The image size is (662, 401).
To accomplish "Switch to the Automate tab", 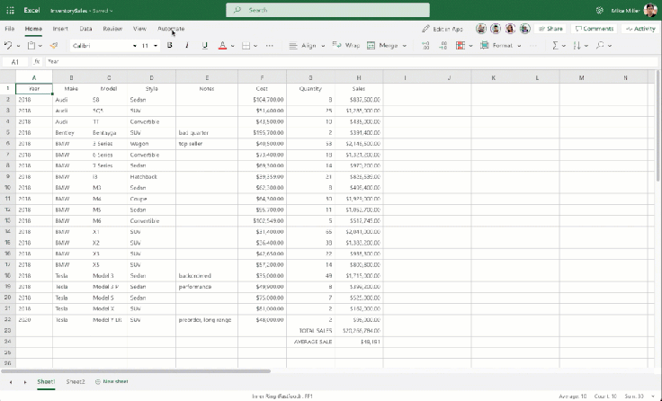I will click(x=171, y=29).
